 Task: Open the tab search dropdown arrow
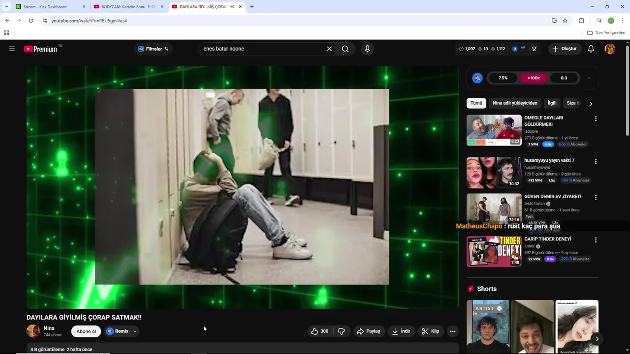6,7
